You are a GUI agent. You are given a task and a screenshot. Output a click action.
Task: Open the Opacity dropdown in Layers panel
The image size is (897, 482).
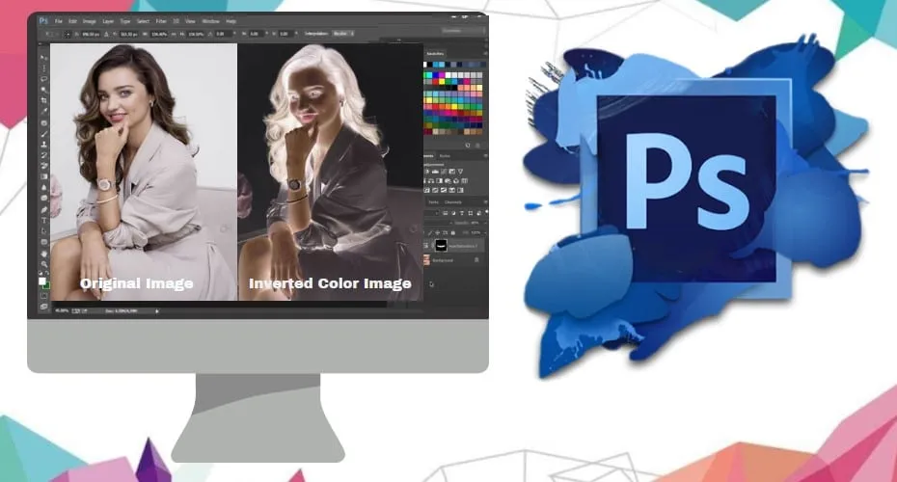coord(485,223)
